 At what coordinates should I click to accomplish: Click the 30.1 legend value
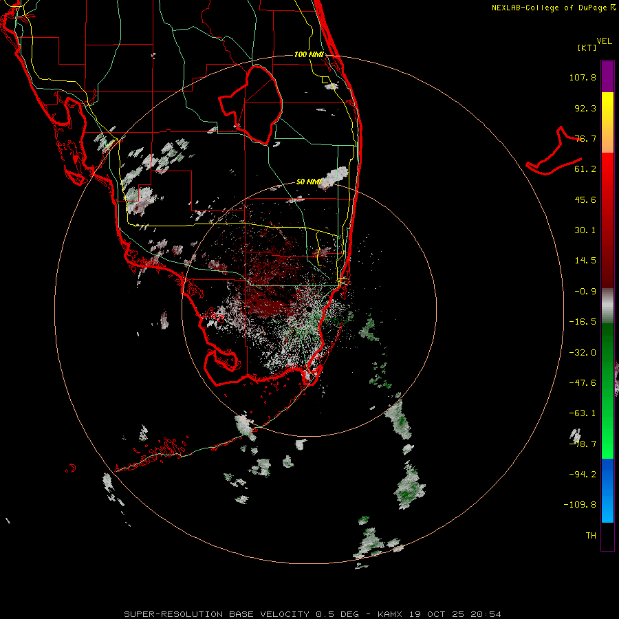tap(585, 230)
